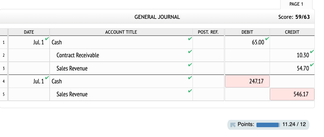The image size is (324, 137).
Task: Click the checkmark beside the row 1 Jul. 1 date
Action: tap(47, 38)
